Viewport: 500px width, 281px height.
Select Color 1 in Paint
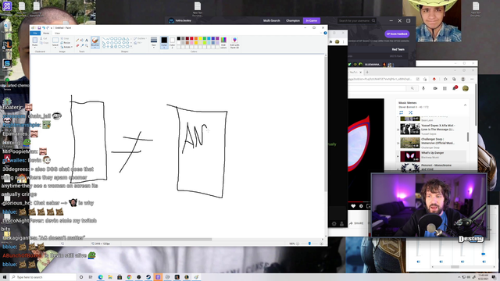(x=164, y=42)
